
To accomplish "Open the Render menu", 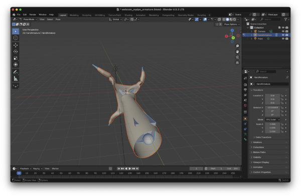I will [x=33, y=14].
